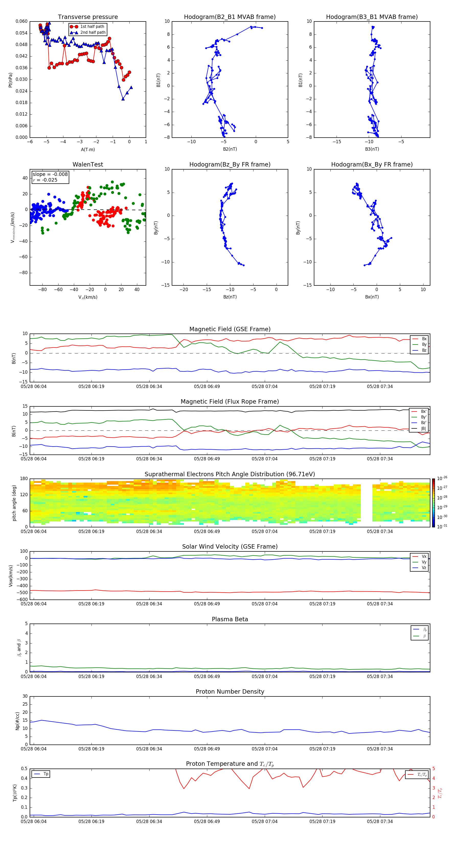The width and height of the screenshot is (460, 844).
Task: Select the 'slope = -0.008' annotation
Action: (50, 174)
